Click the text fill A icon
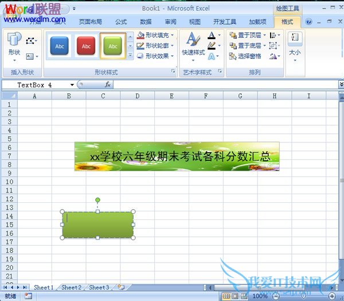The image size is (344, 301). pyautogui.click(x=212, y=35)
